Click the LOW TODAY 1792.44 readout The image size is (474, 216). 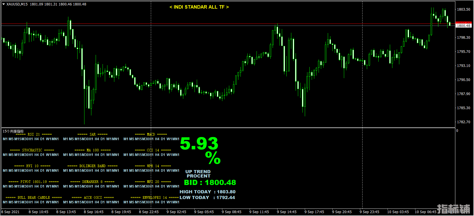pos(207,198)
